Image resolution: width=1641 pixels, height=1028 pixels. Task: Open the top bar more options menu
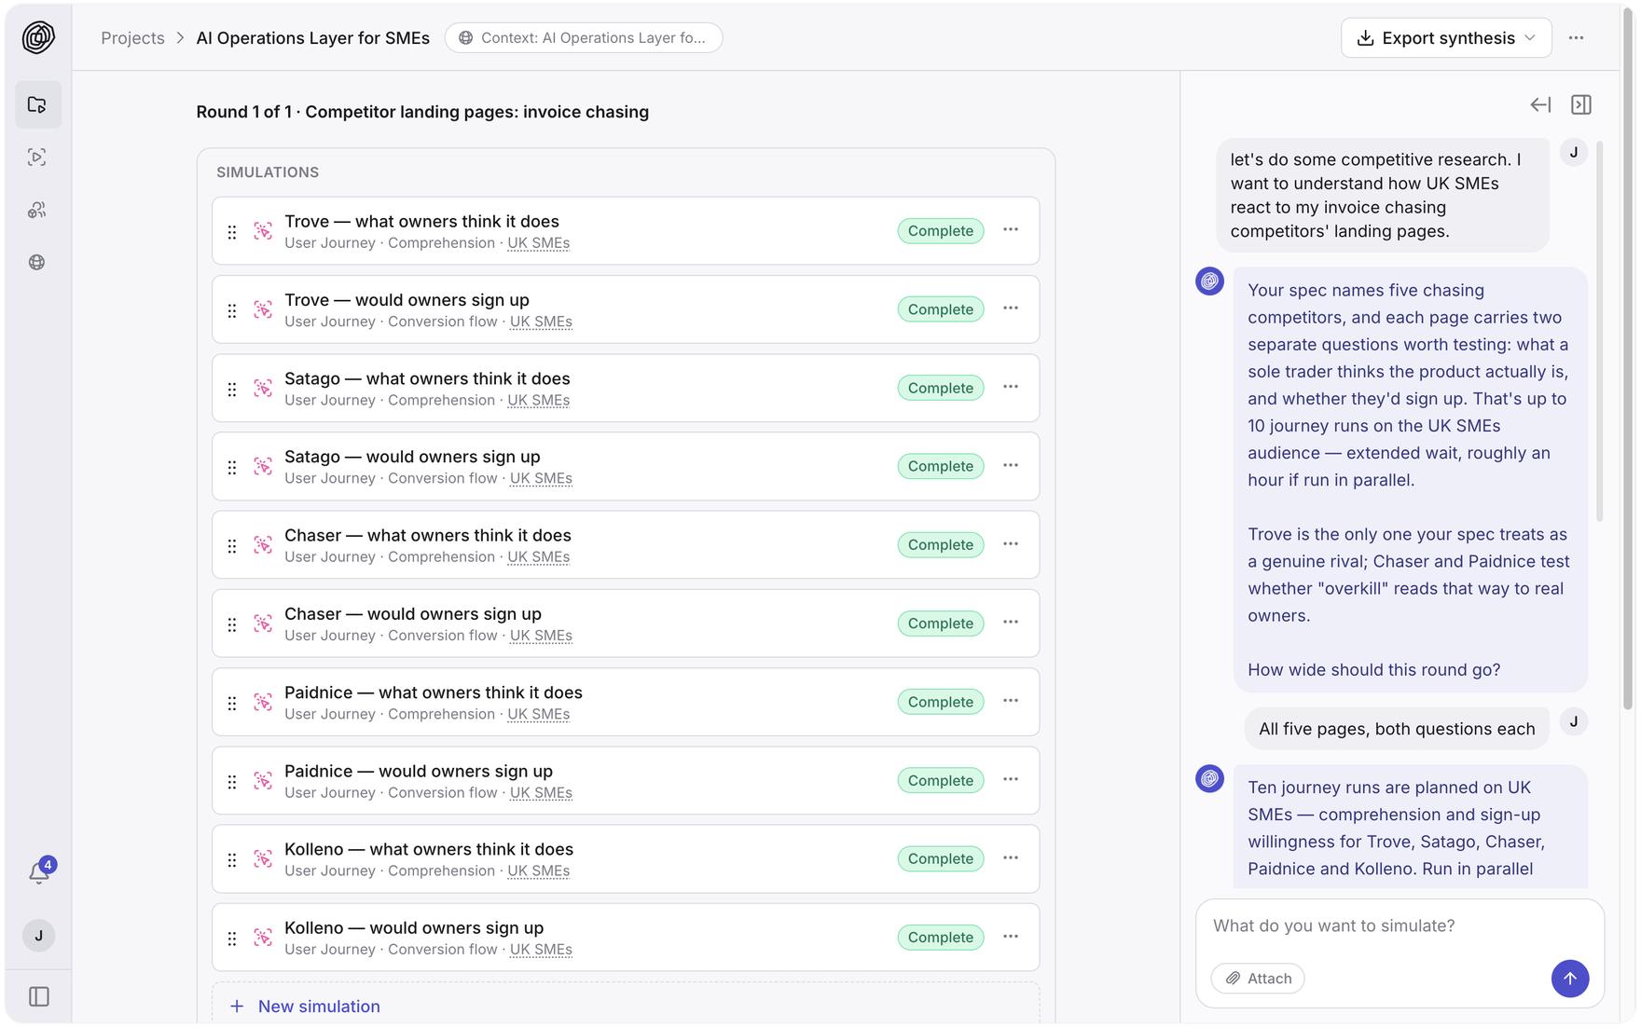[x=1576, y=38]
